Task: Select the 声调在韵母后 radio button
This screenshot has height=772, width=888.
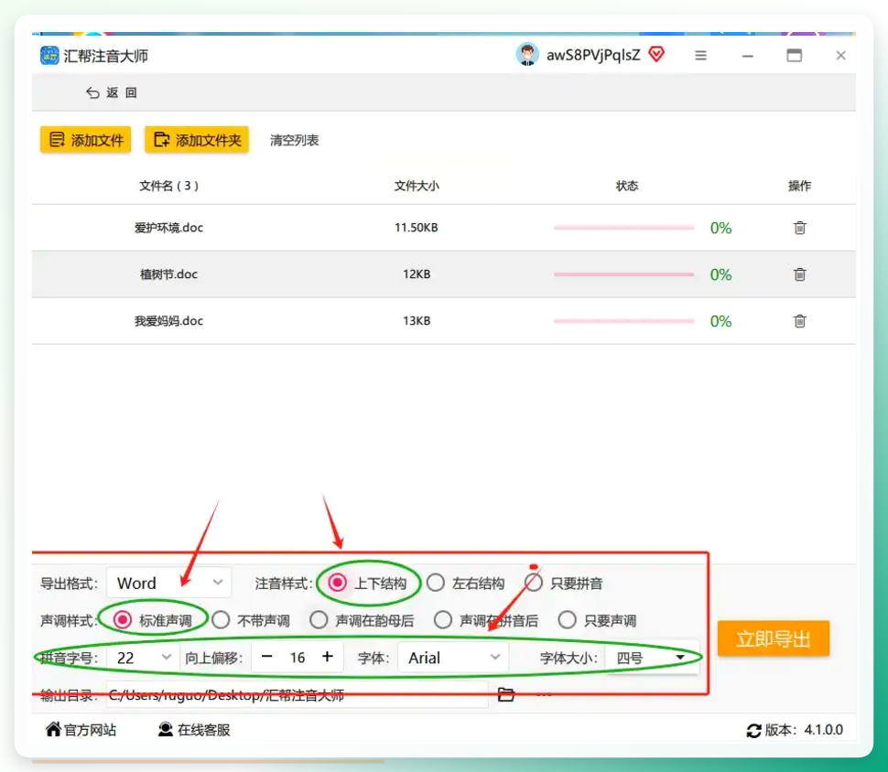Action: (319, 620)
